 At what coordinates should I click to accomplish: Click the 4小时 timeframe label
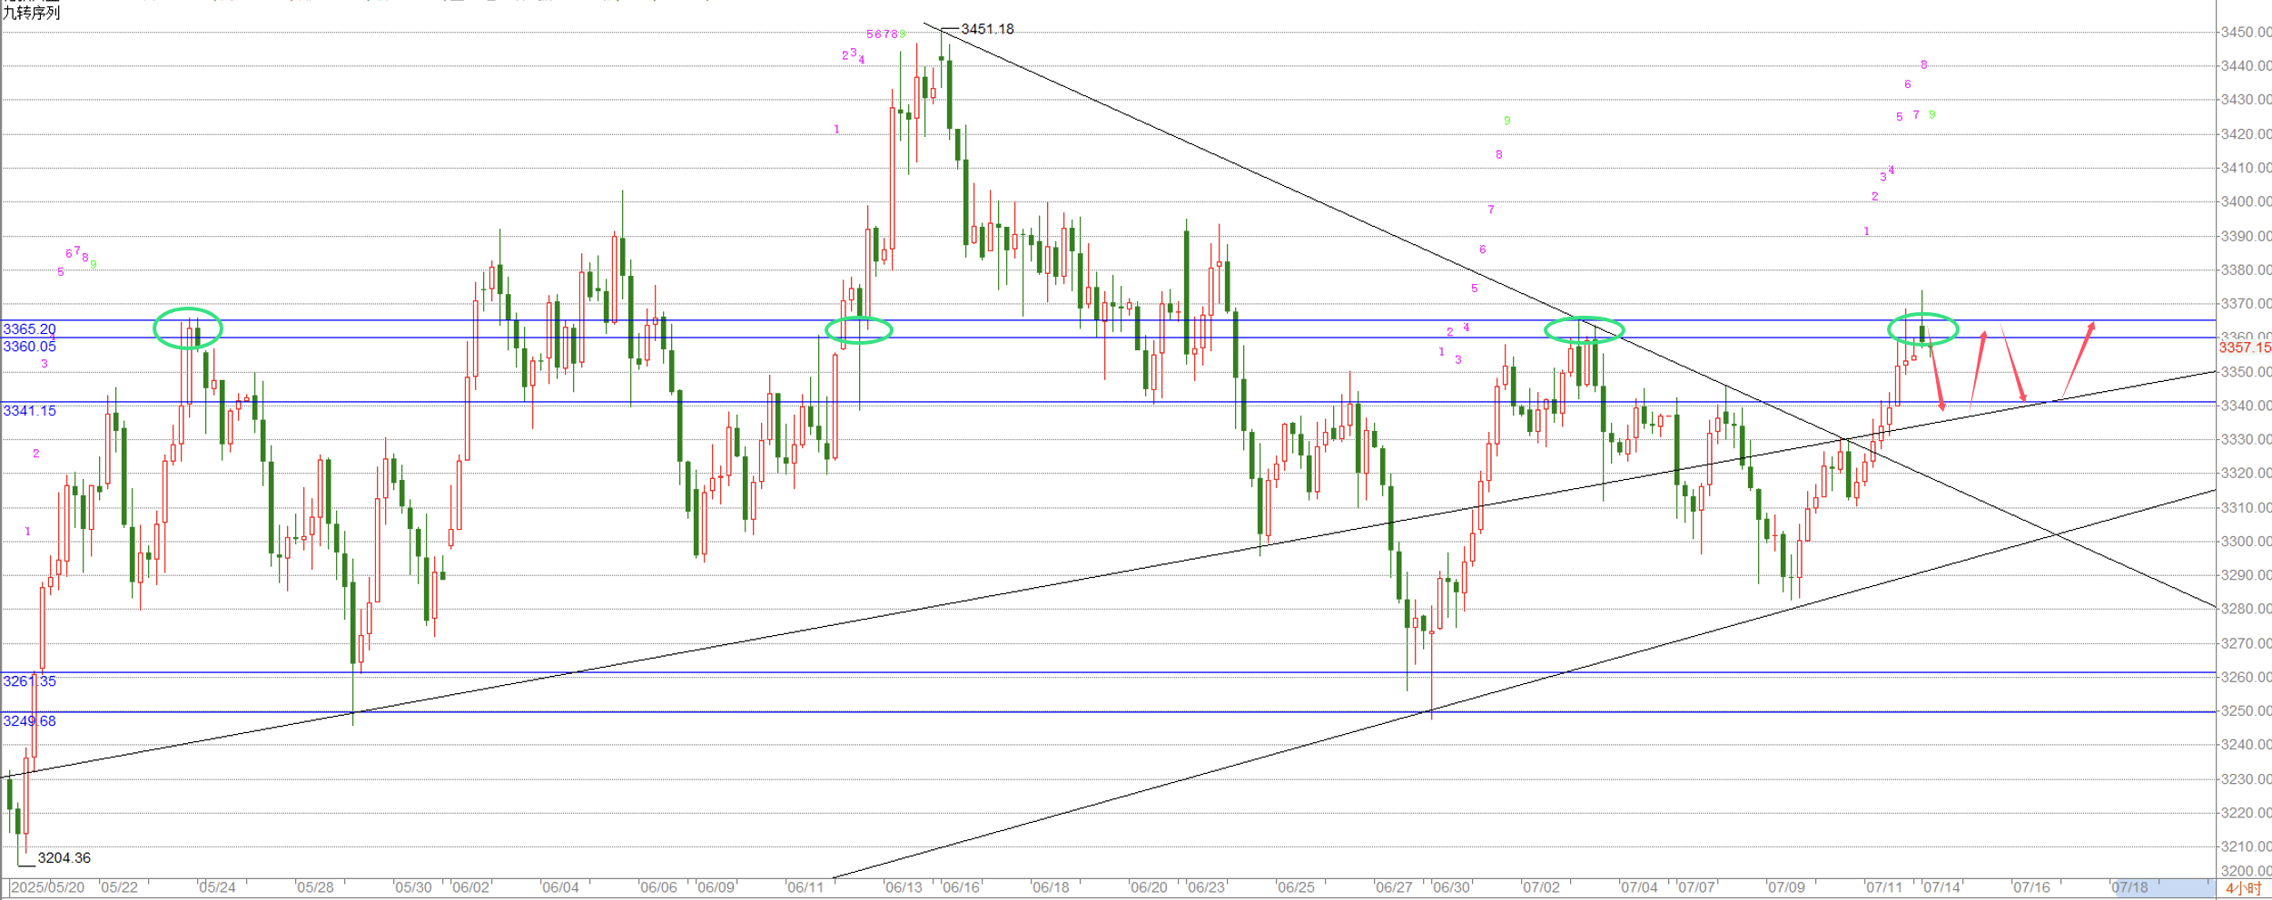[x=2243, y=888]
